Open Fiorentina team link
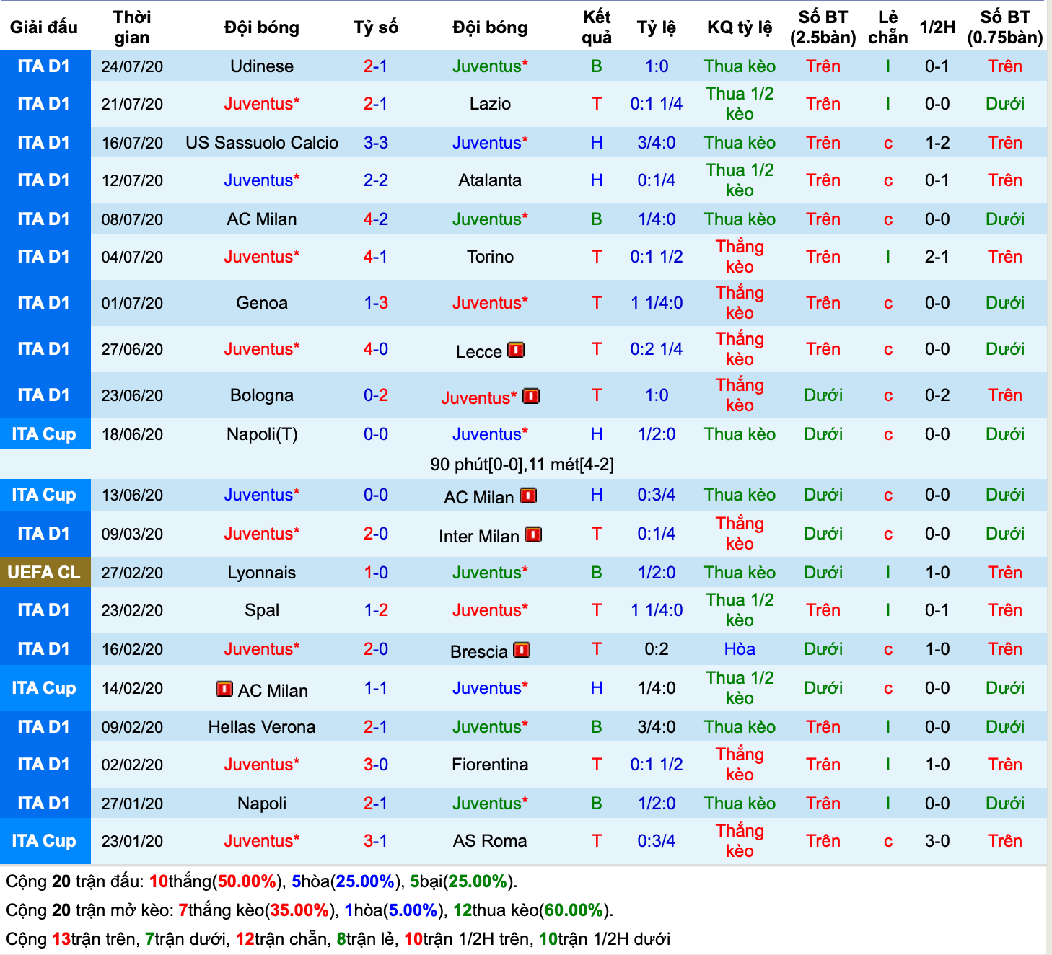 (x=490, y=765)
